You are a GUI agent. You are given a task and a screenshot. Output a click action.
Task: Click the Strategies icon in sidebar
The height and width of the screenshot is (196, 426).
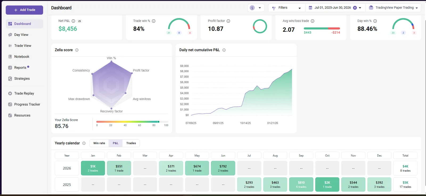click(x=10, y=79)
